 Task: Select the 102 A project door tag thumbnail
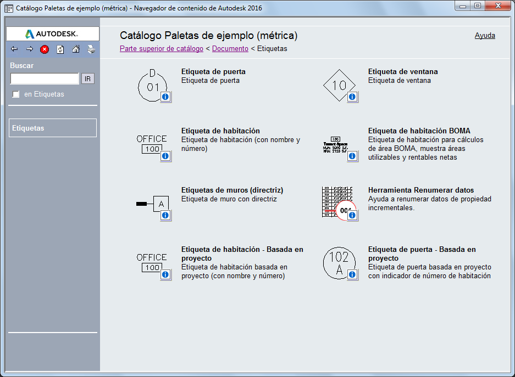339,263
